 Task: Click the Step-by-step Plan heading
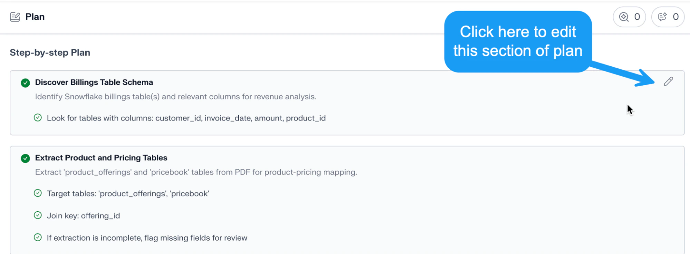click(50, 52)
